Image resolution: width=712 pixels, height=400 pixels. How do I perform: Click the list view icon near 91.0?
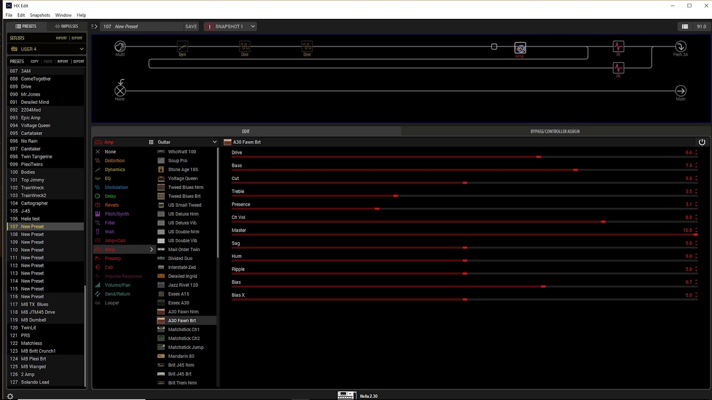(685, 27)
